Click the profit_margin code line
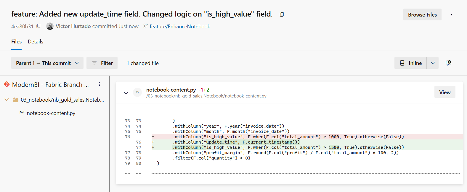This screenshot has width=467, height=192. click(286, 153)
